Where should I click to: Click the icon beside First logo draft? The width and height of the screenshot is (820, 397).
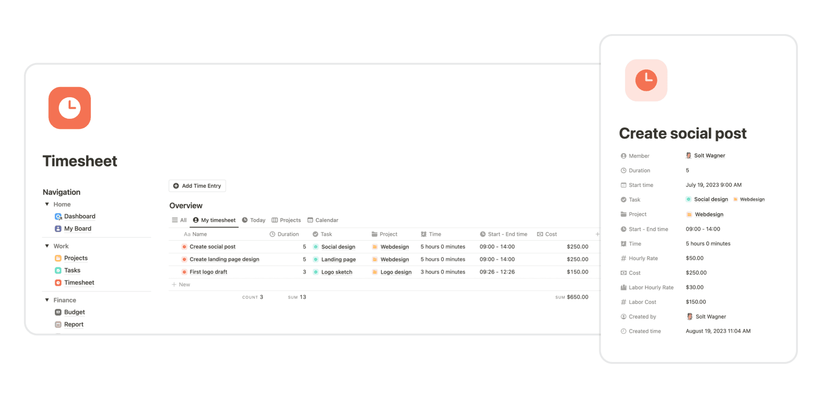[x=184, y=272]
